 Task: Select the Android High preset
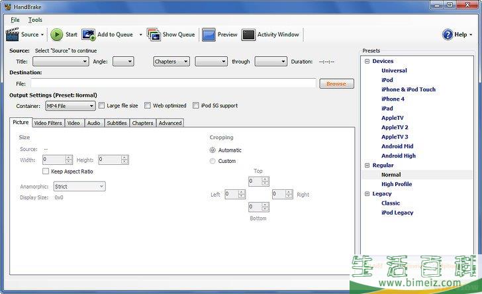399,156
